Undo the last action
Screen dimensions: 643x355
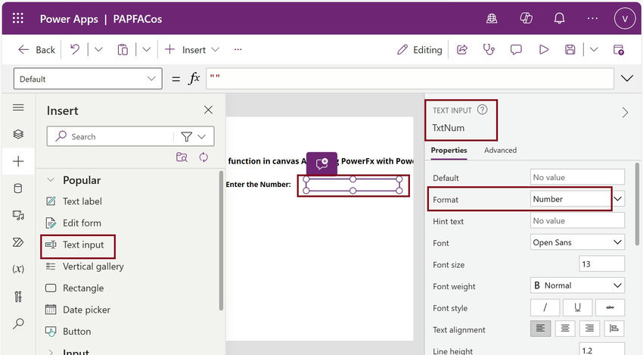click(x=75, y=50)
